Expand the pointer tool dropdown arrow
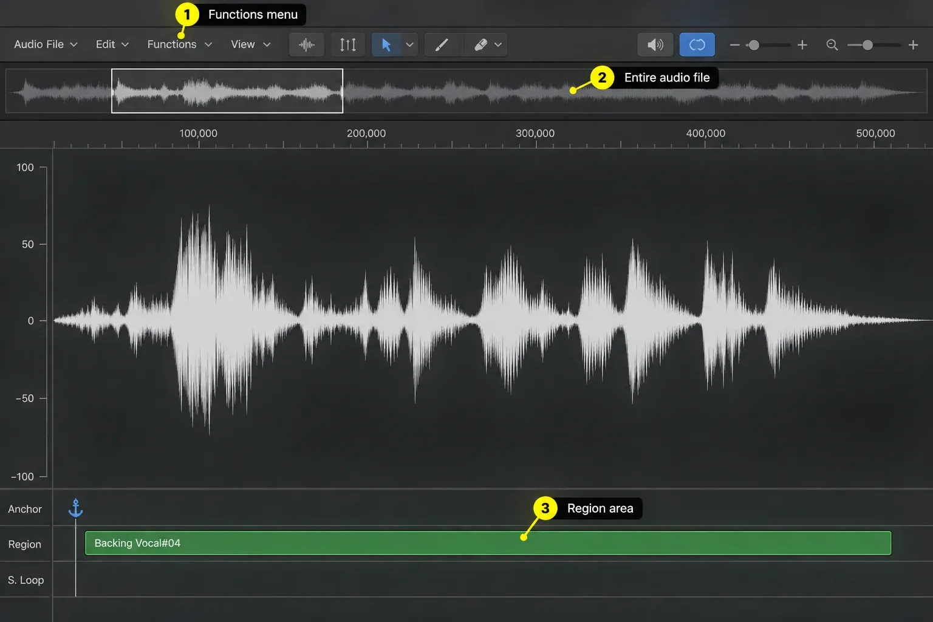Viewport: 933px width, 622px height. tap(409, 44)
